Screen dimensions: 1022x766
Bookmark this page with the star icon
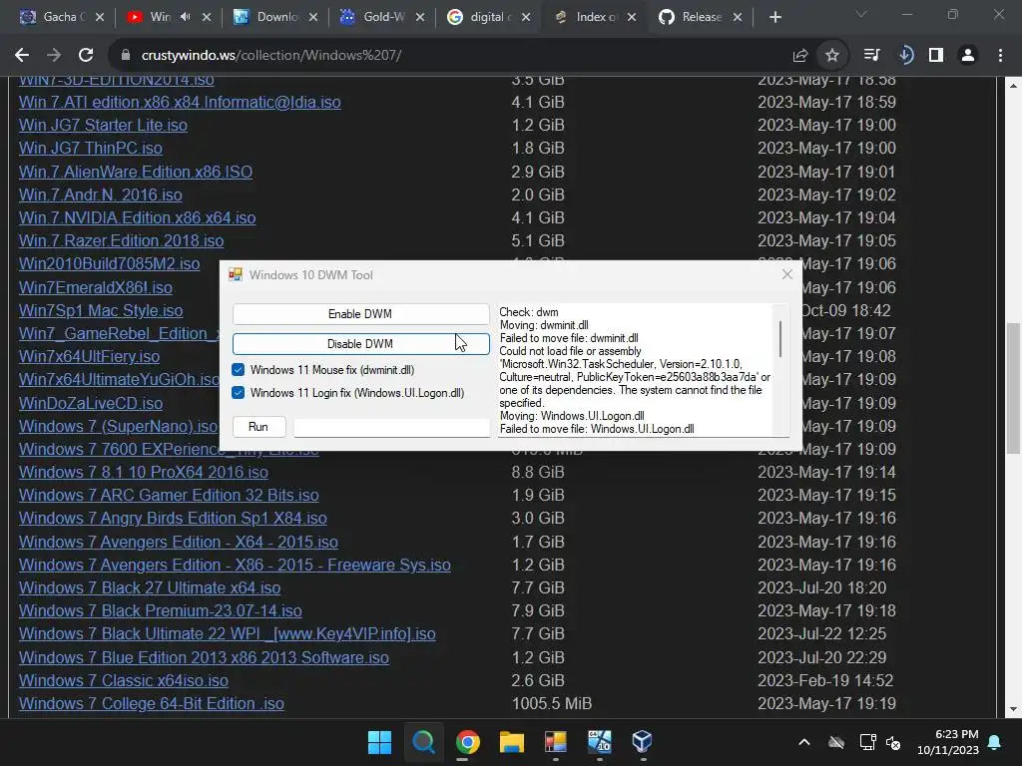click(x=832, y=56)
